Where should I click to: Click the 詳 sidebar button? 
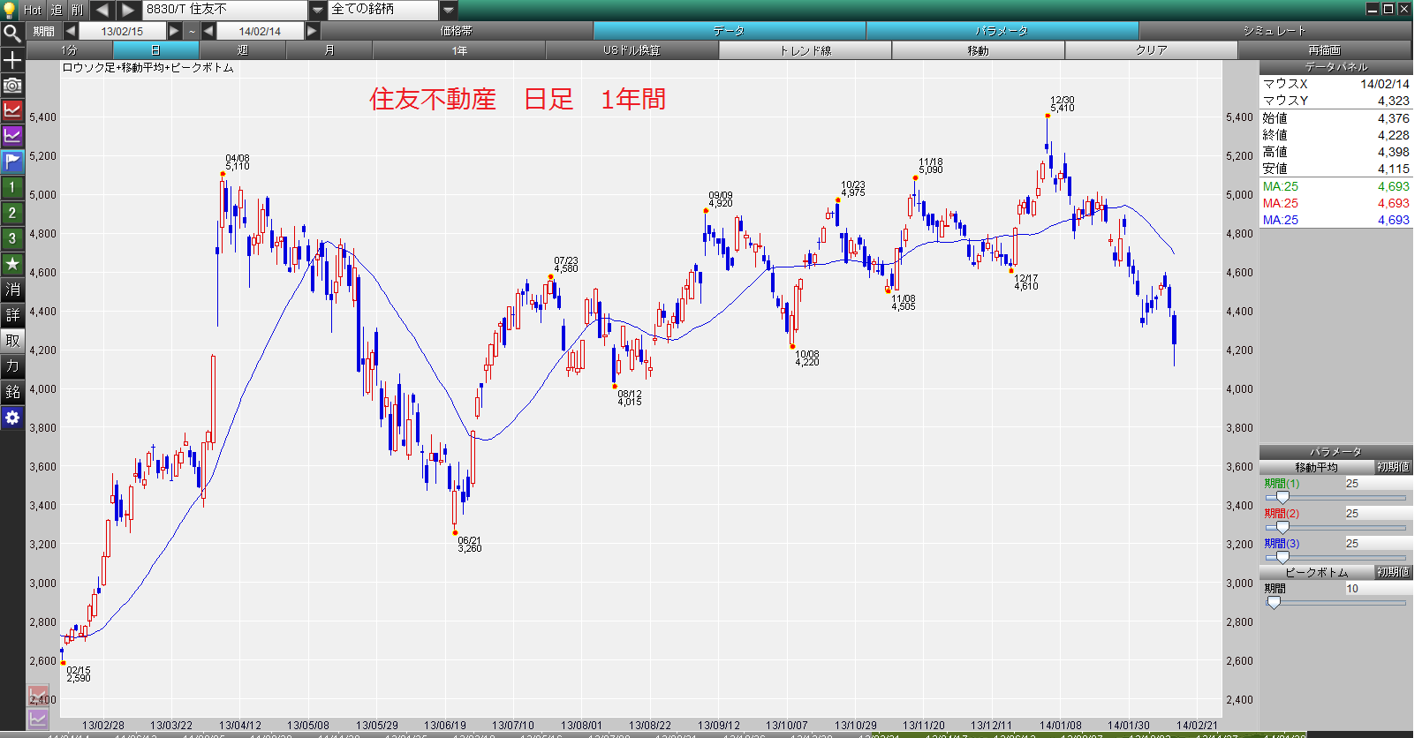click(x=12, y=315)
